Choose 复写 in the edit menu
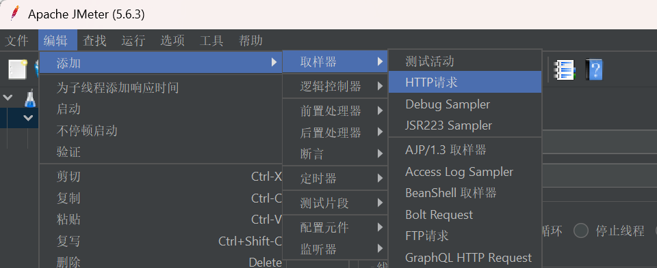This screenshot has height=268, width=657. pyautogui.click(x=161, y=241)
